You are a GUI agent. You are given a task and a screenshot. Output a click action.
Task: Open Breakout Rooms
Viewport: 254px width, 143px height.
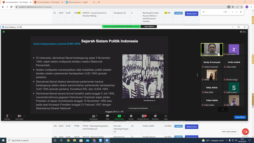click(x=143, y=117)
